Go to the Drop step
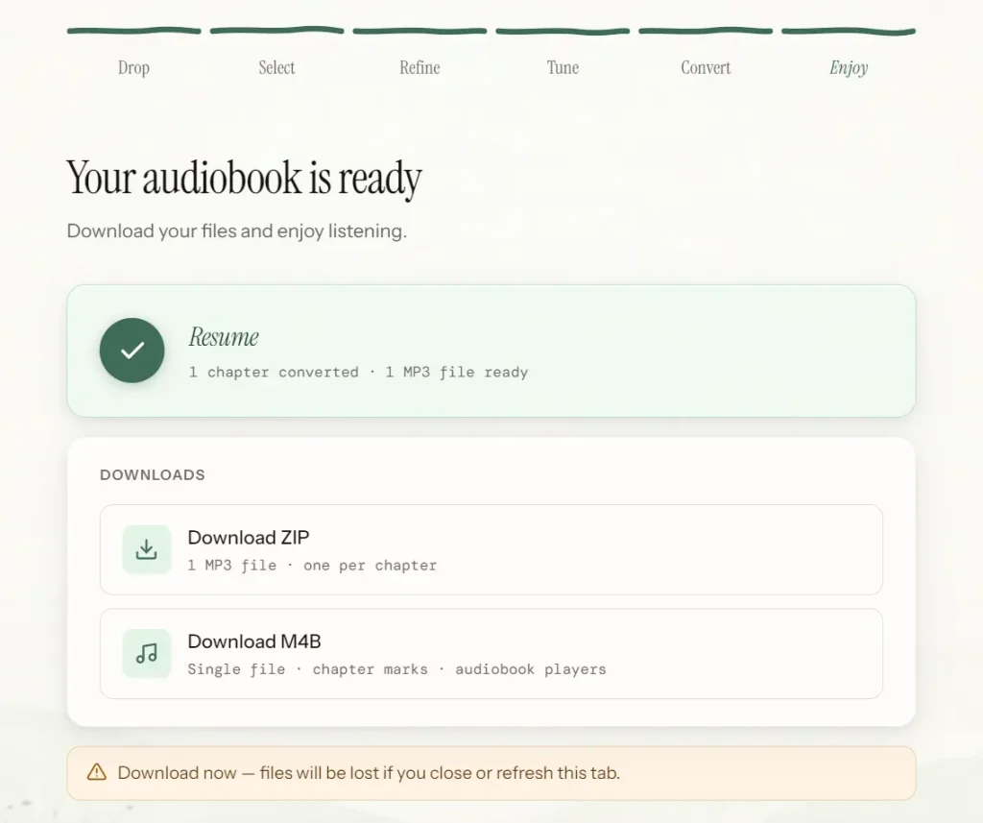The image size is (983, 823). click(133, 68)
